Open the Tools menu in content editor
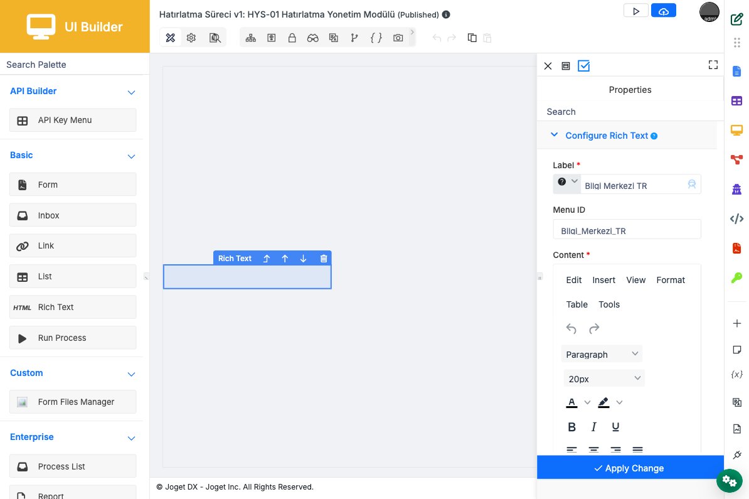 coord(609,304)
